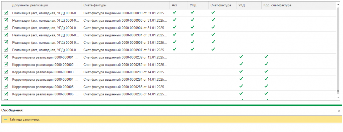Select cell 'Корректировка реализации 0000-000003'

(x=46, y=72)
